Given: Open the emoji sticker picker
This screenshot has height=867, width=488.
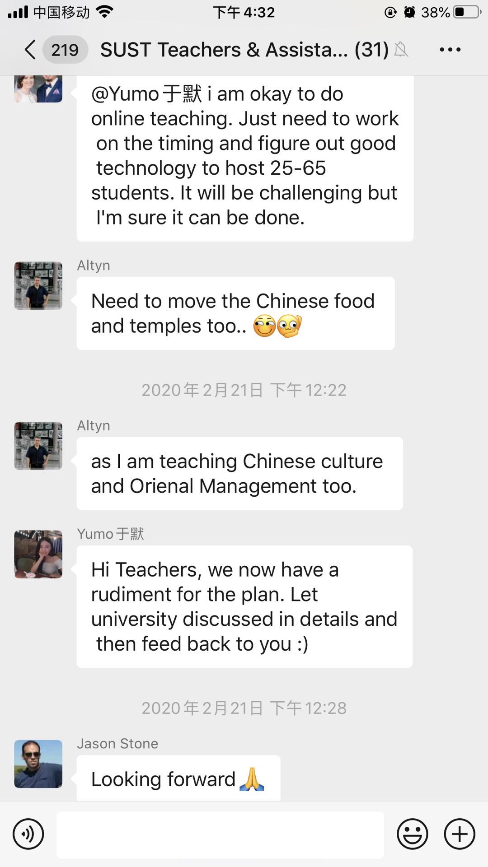Looking at the screenshot, I should [x=412, y=834].
